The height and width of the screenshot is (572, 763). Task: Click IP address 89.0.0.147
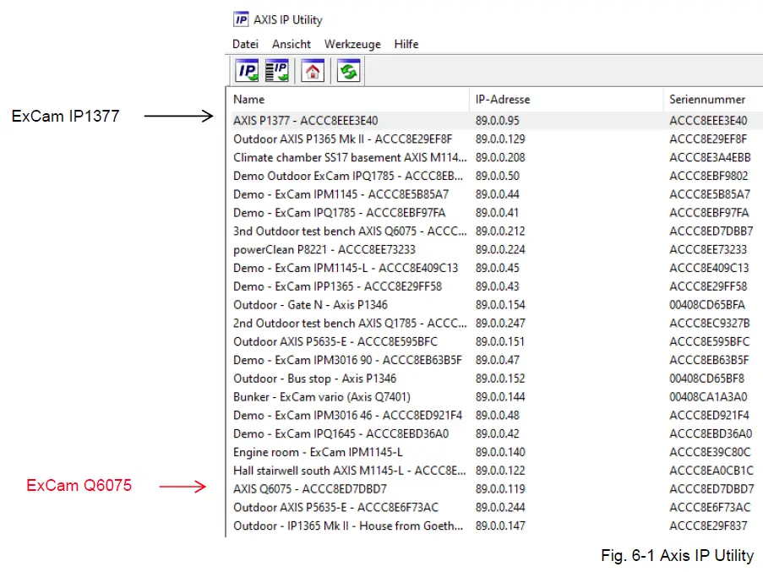[x=500, y=526]
